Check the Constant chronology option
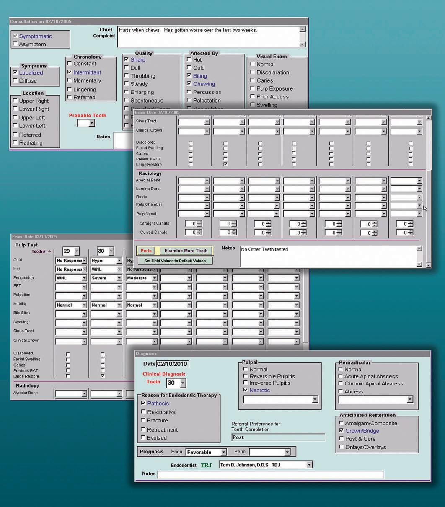Screen dimensions: 445x507 (70, 64)
